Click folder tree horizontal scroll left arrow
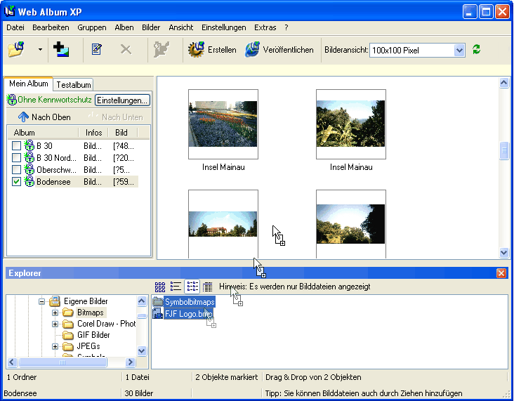 [x=12, y=362]
